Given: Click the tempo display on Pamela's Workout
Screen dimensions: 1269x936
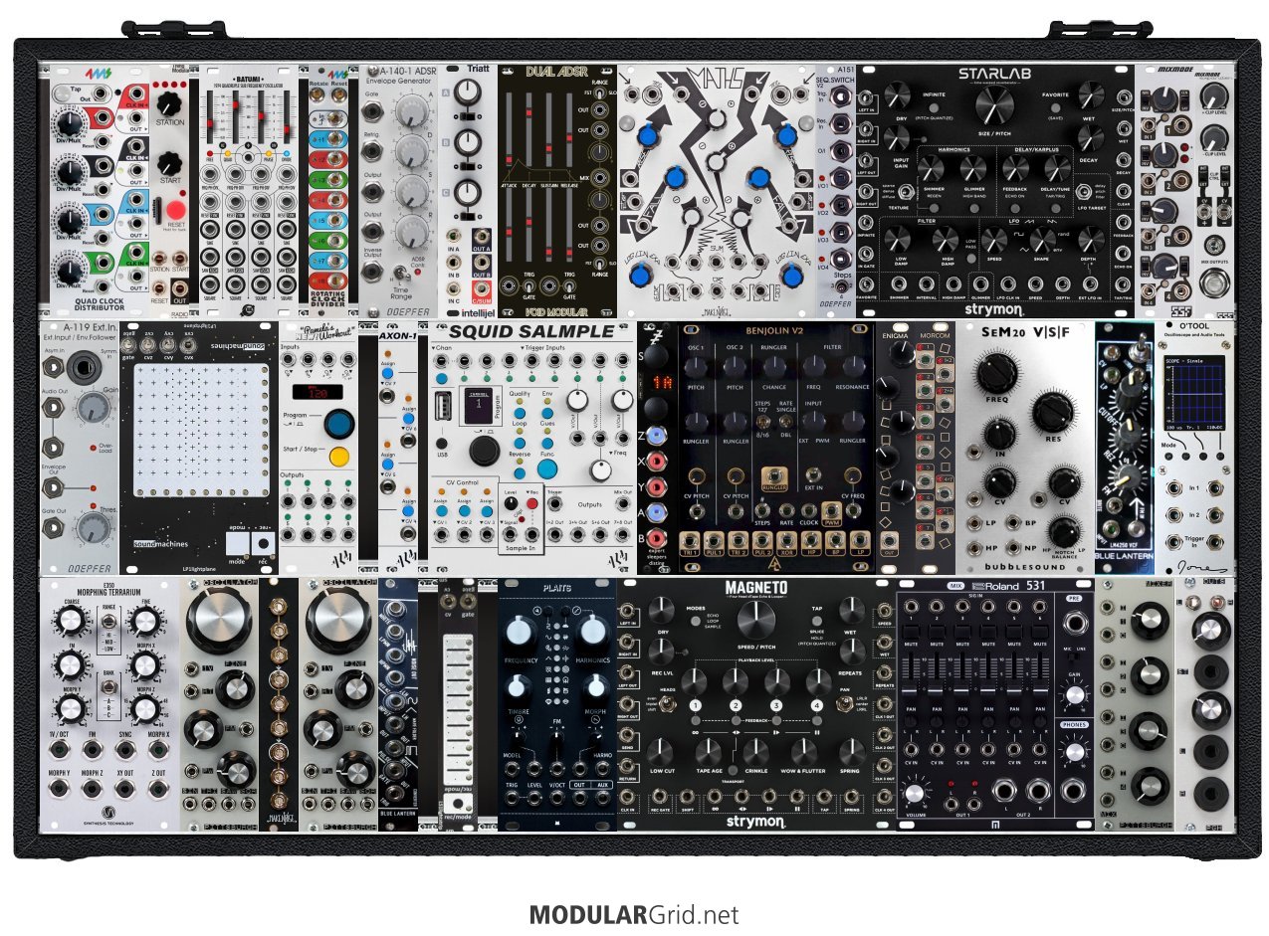Looking at the screenshot, I should point(317,390).
